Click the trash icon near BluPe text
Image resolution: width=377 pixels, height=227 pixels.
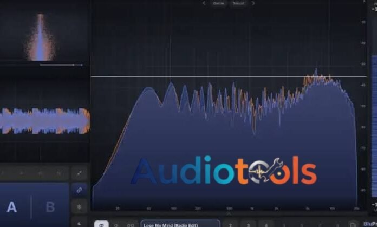click(353, 225)
